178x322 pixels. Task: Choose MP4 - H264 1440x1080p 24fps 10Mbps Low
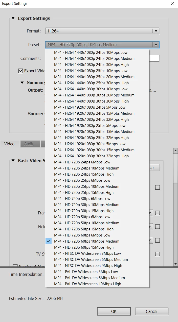point(91,53)
